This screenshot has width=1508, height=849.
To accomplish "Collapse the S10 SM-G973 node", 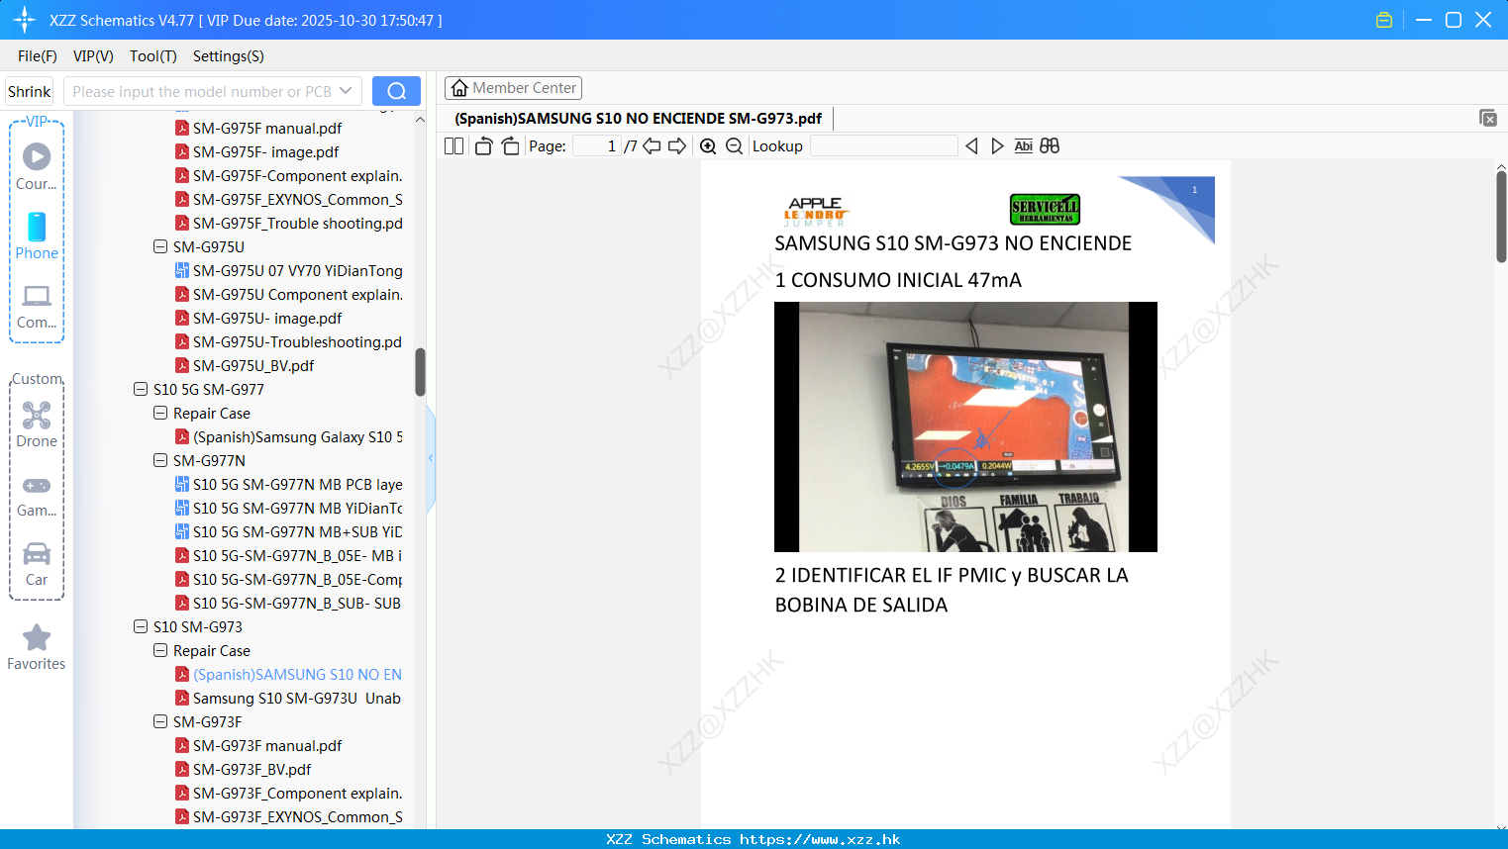I will (141, 626).
